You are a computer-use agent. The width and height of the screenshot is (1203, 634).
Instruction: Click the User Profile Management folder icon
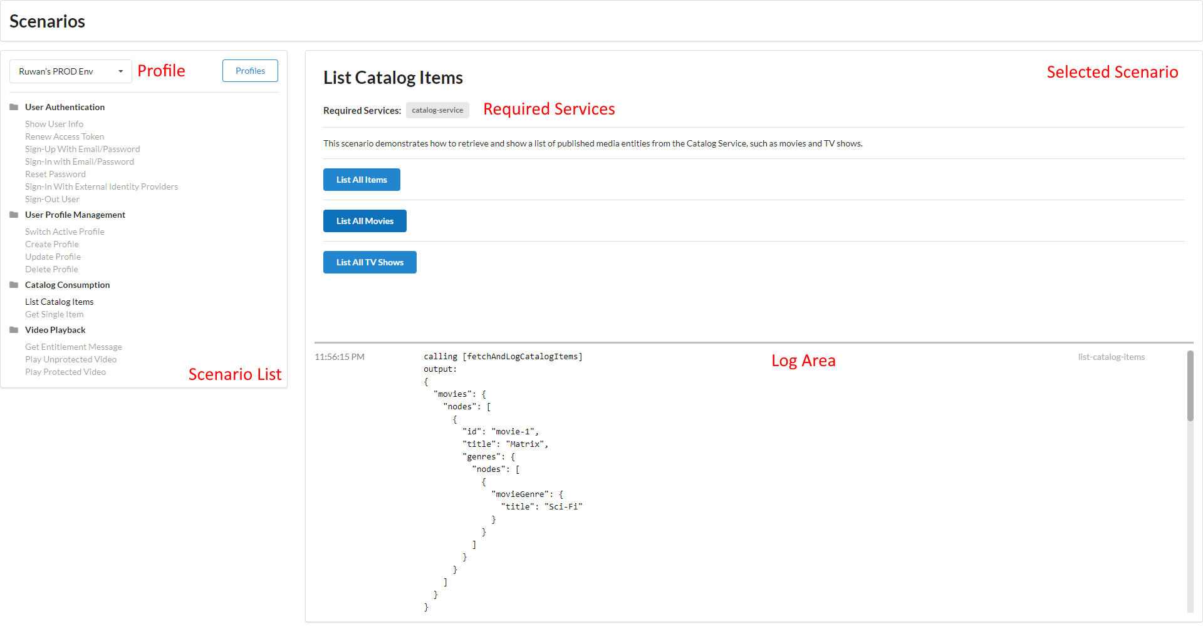(14, 215)
